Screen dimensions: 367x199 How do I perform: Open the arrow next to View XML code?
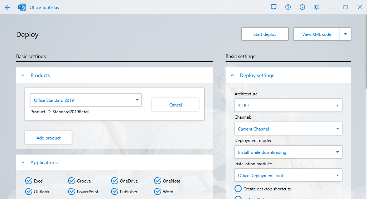346,34
